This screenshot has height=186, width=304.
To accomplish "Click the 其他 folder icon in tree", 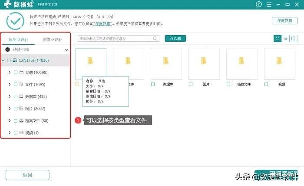I will coord(21,72).
